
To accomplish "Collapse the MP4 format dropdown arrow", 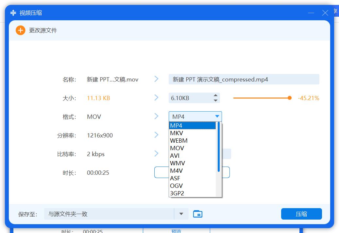I will point(217,116).
